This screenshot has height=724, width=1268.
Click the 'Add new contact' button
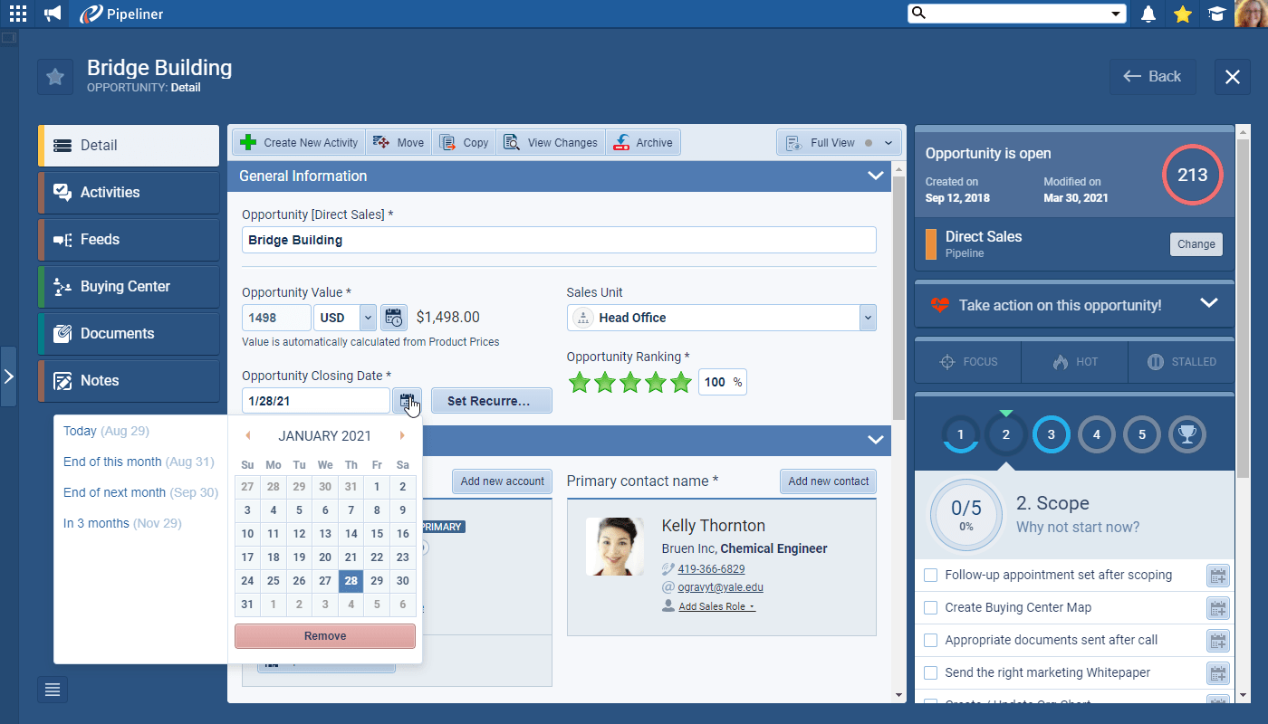coord(828,481)
